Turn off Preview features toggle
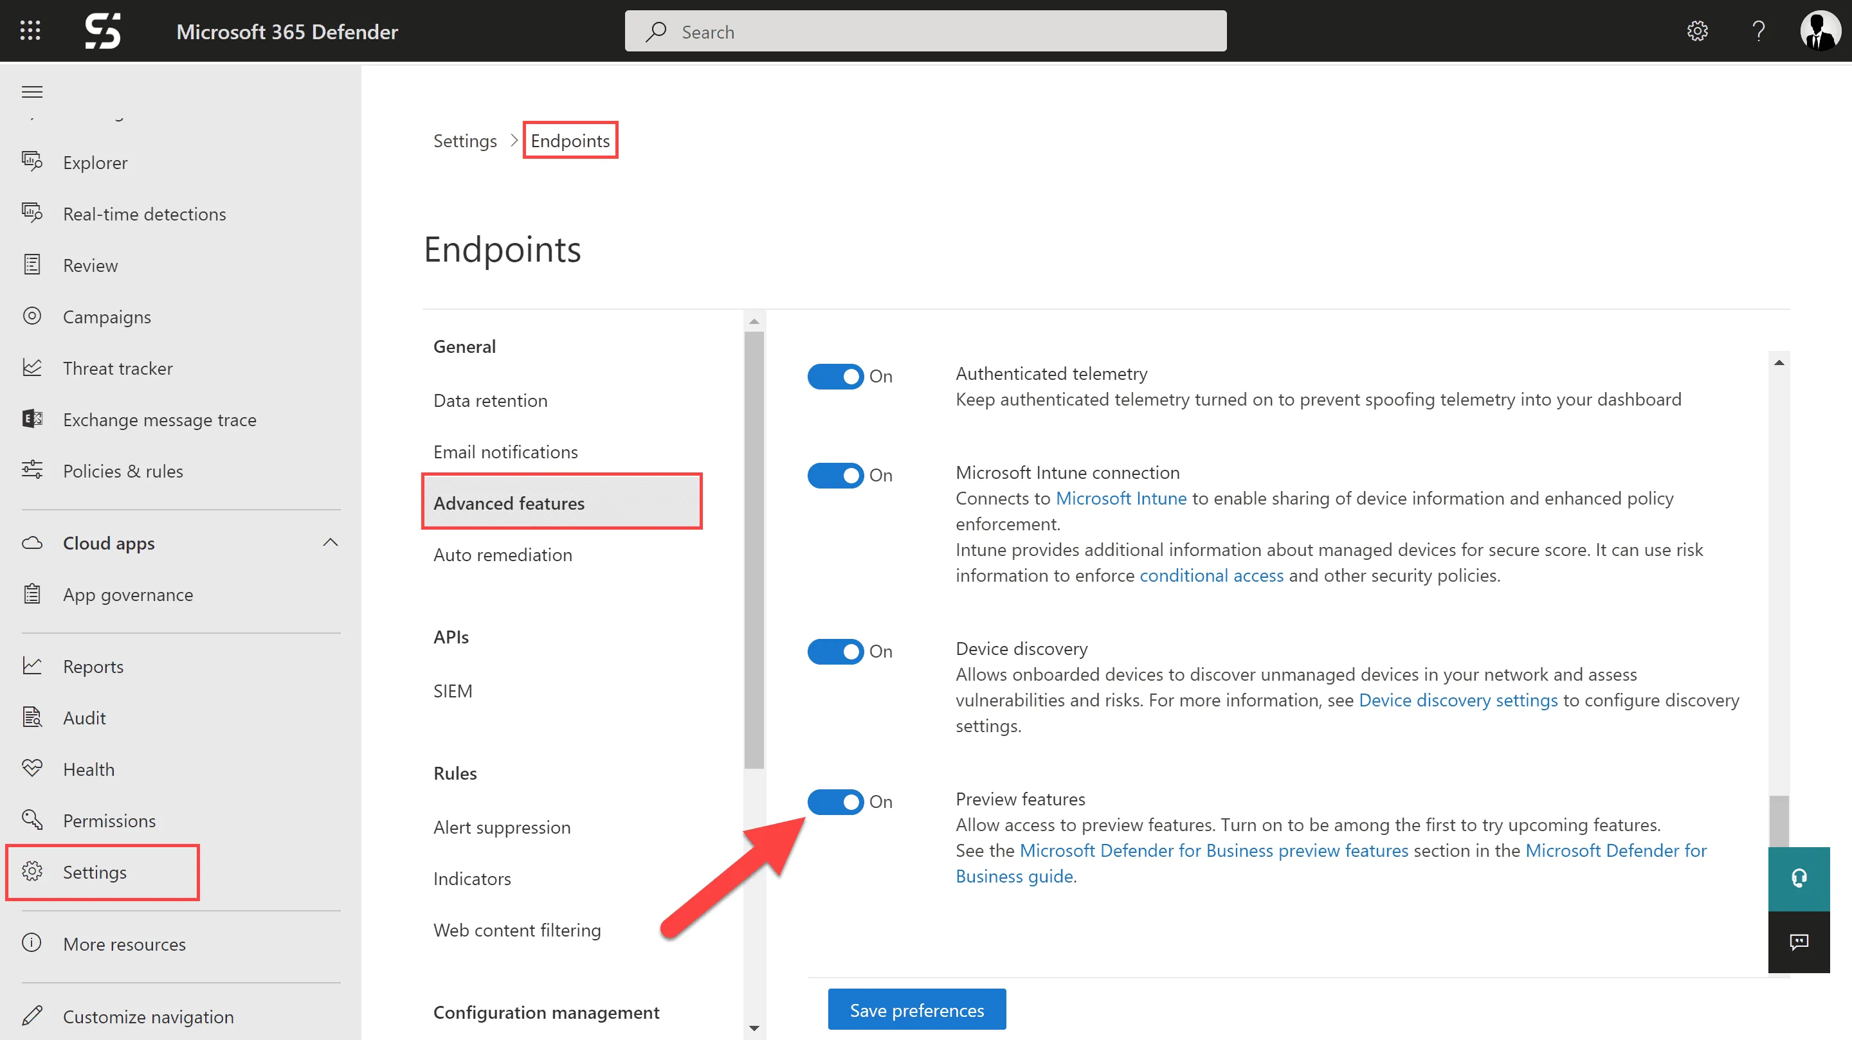Image resolution: width=1852 pixels, height=1040 pixels. pos(835,802)
